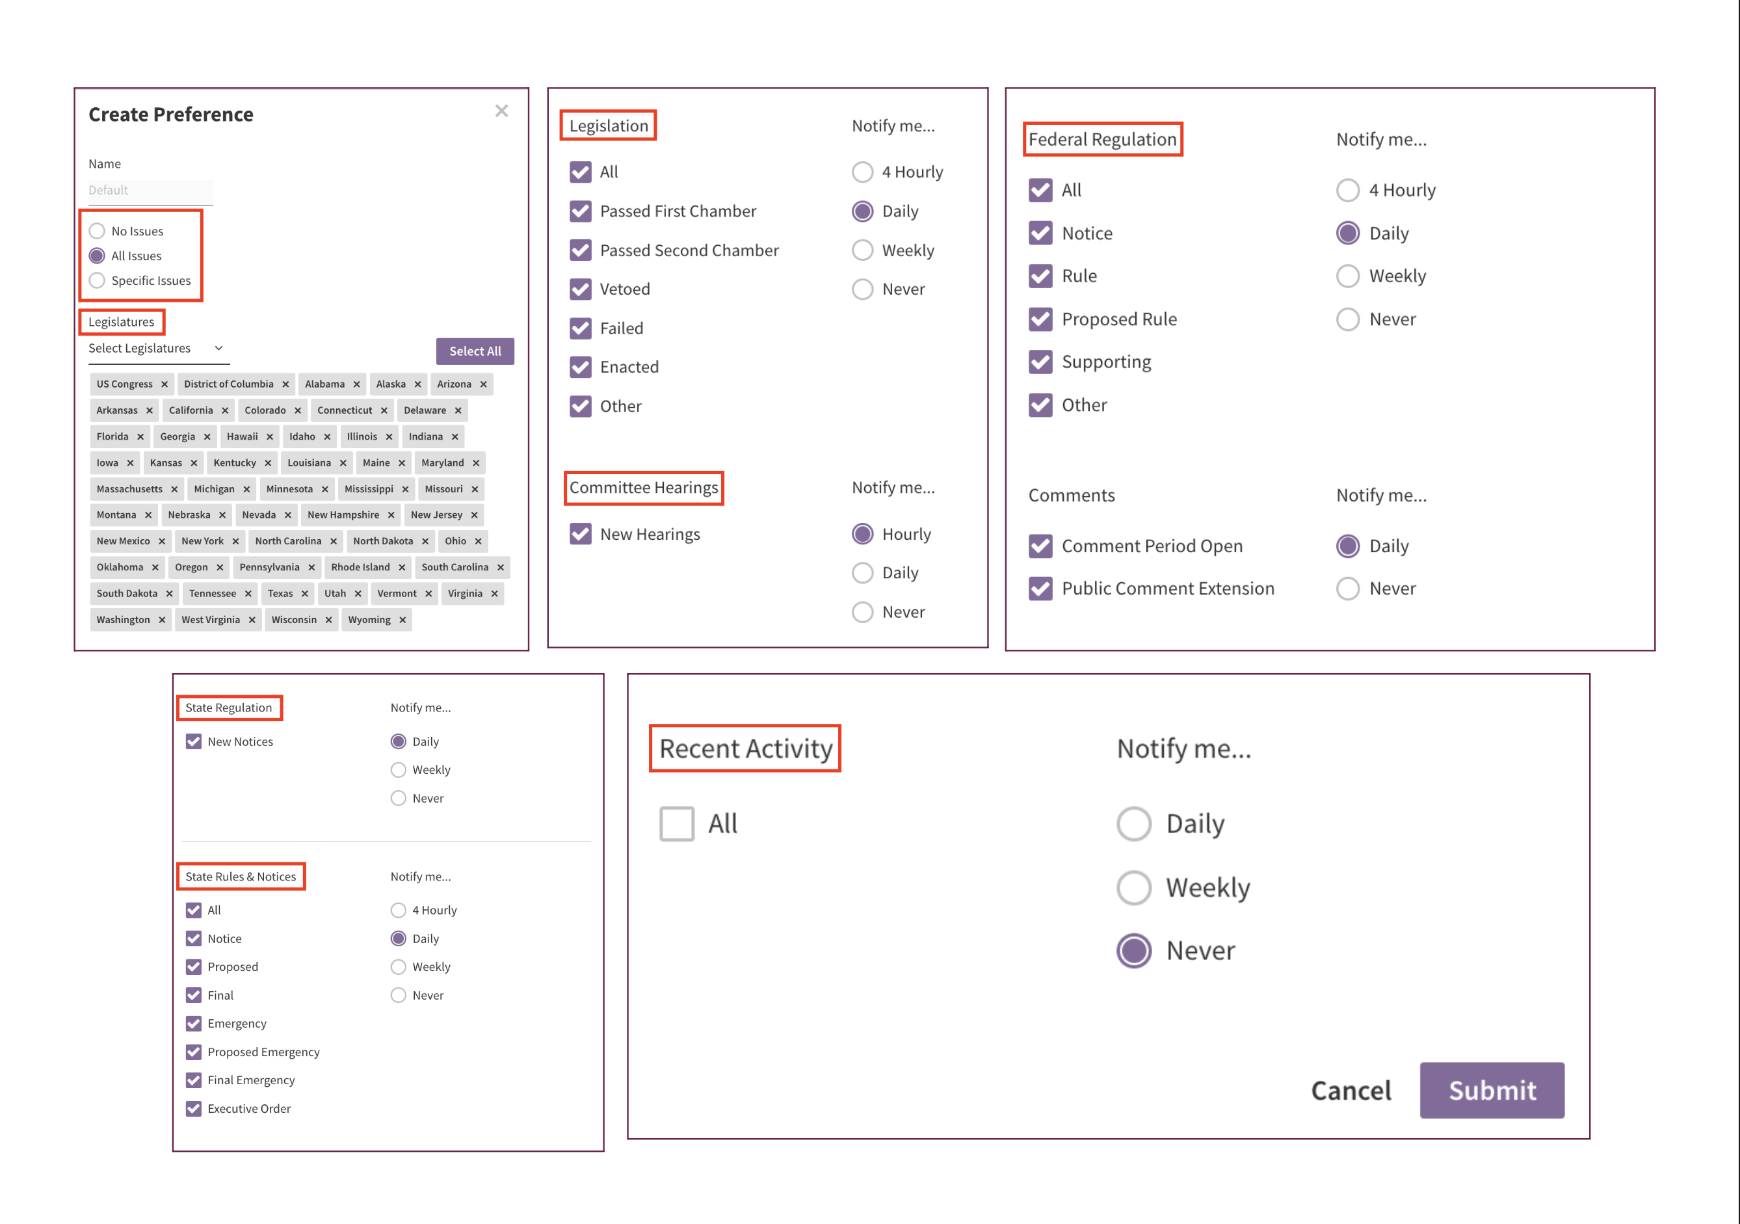Uncheck Supporting under Federal Regulation
Viewport: 1740px width, 1224px height.
[1040, 362]
